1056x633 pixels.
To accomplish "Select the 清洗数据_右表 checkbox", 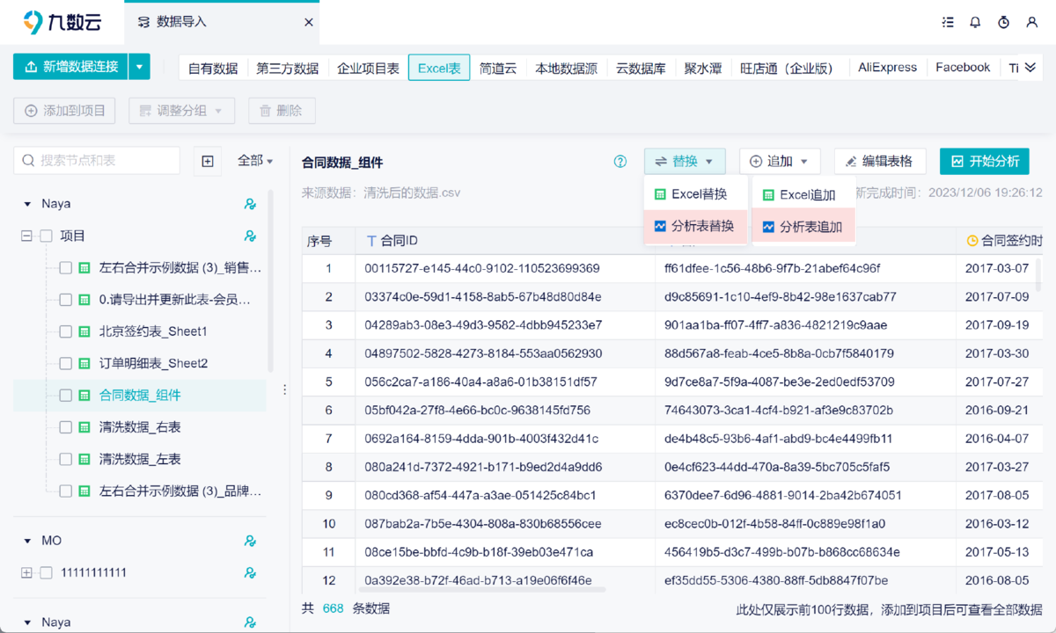I will 66,427.
